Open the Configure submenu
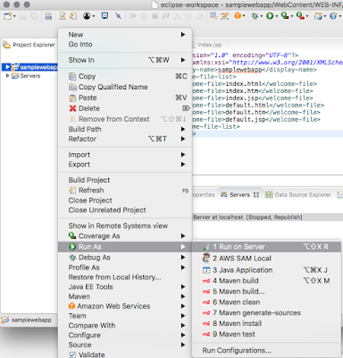The image size is (343, 358). click(125, 335)
